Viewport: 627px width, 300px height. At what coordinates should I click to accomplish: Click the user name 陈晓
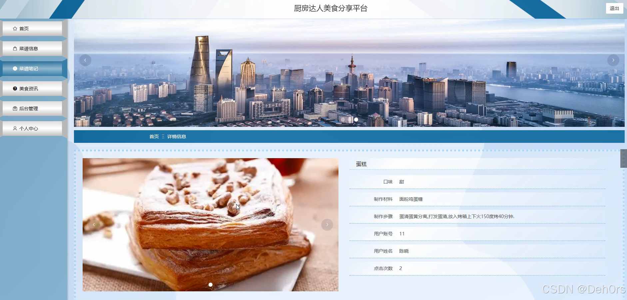pyautogui.click(x=404, y=251)
